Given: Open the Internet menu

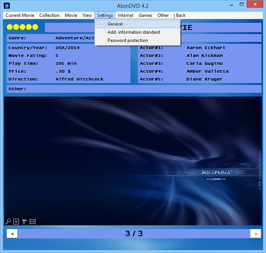Looking at the screenshot, I should point(126,15).
